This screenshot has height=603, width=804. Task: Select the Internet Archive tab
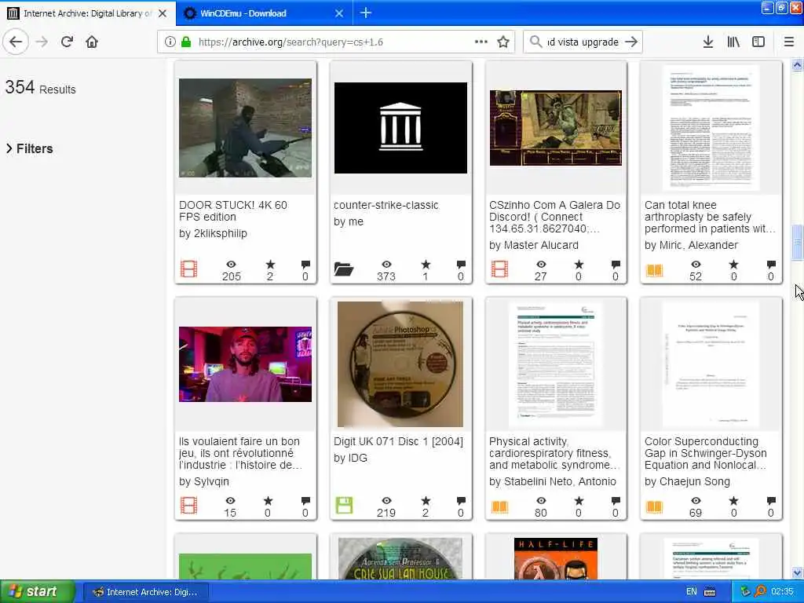coord(88,13)
